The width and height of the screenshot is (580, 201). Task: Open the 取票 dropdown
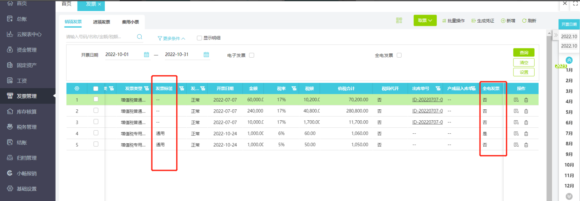425,21
